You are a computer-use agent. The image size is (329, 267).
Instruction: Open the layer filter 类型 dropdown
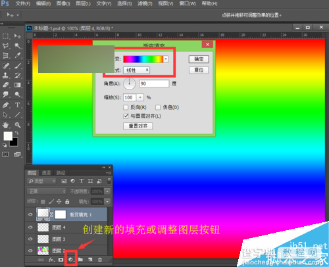pyautogui.click(x=41, y=181)
